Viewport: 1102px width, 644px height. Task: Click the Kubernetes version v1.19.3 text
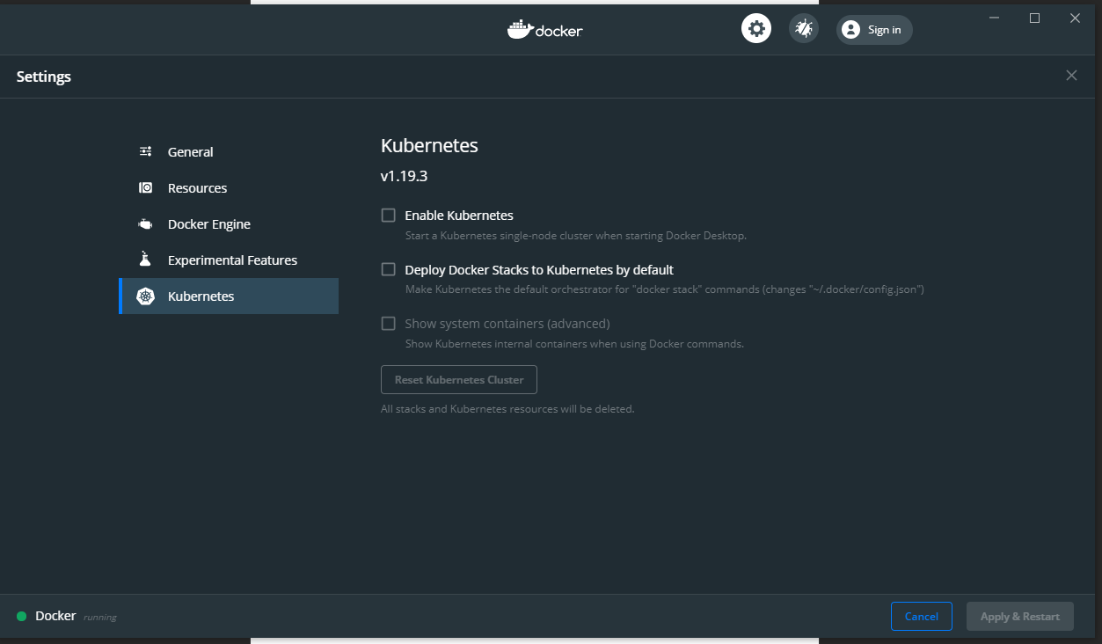[x=404, y=176]
